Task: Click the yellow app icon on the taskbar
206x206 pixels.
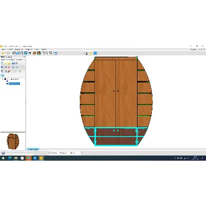Action: [x=41, y=158]
